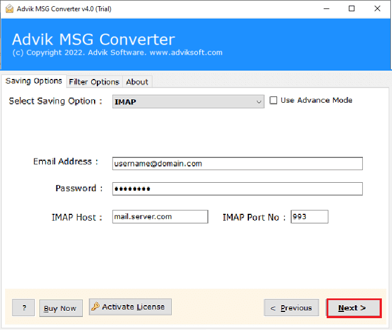The height and width of the screenshot is (330, 392).
Task: Click the Advik envelope app icon in title bar
Action: (10, 9)
